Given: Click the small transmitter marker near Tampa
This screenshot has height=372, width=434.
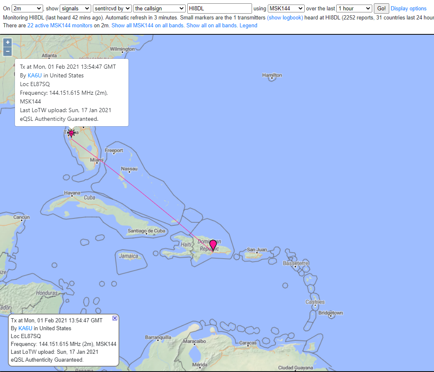Looking at the screenshot, I should pyautogui.click(x=71, y=133).
